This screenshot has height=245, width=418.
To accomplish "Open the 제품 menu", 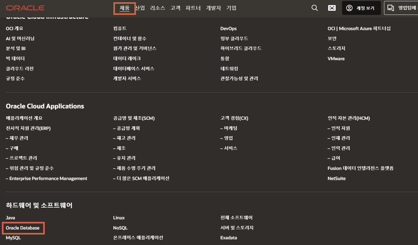I will (x=125, y=8).
